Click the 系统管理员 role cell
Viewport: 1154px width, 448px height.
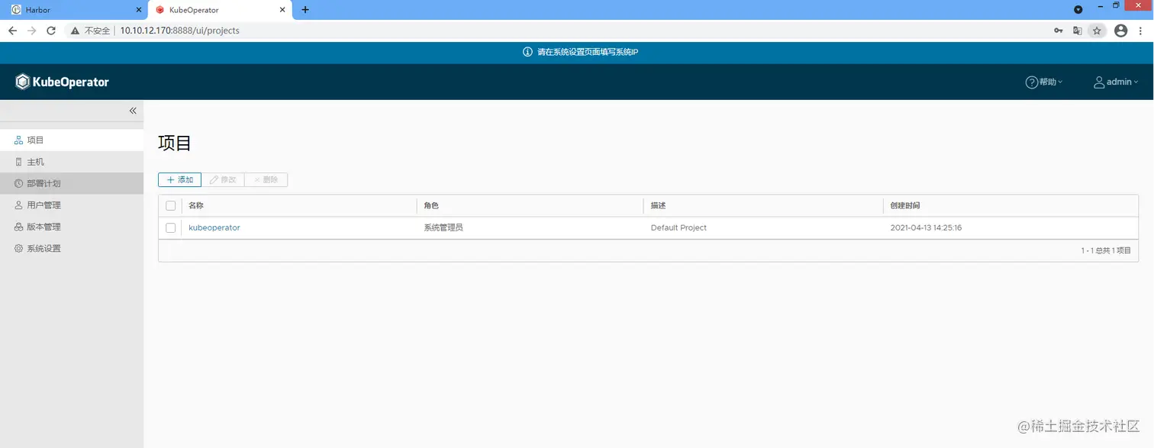tap(443, 227)
